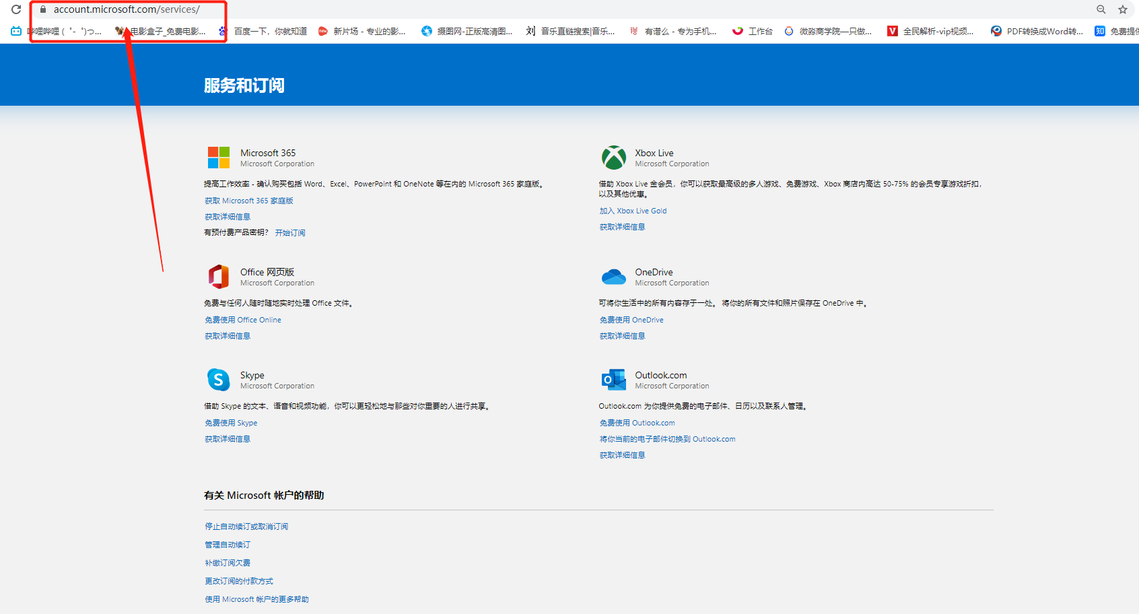Viewport: 1139px width, 614px height.
Task: Open the 新片场 bookmark
Action: pyautogui.click(x=361, y=31)
